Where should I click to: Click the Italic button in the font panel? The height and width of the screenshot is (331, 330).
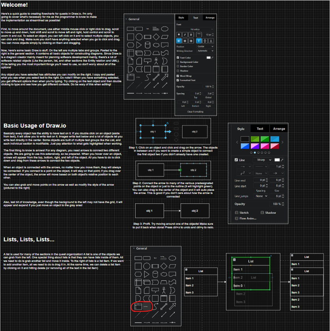[185, 34]
